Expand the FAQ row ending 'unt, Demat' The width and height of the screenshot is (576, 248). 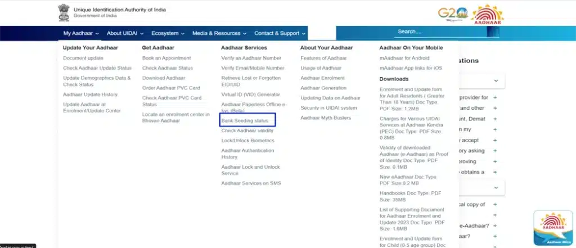495,119
